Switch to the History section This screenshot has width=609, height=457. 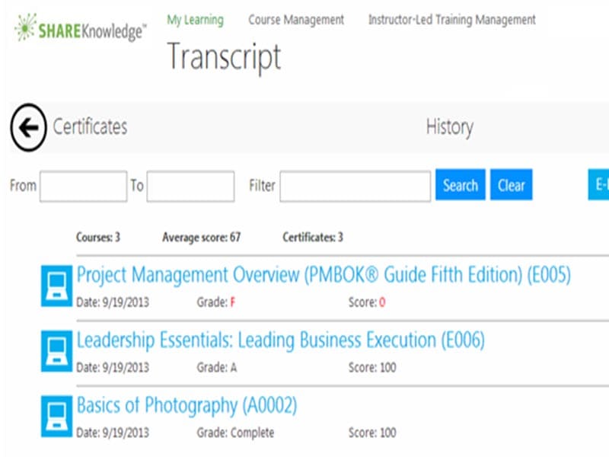(449, 127)
